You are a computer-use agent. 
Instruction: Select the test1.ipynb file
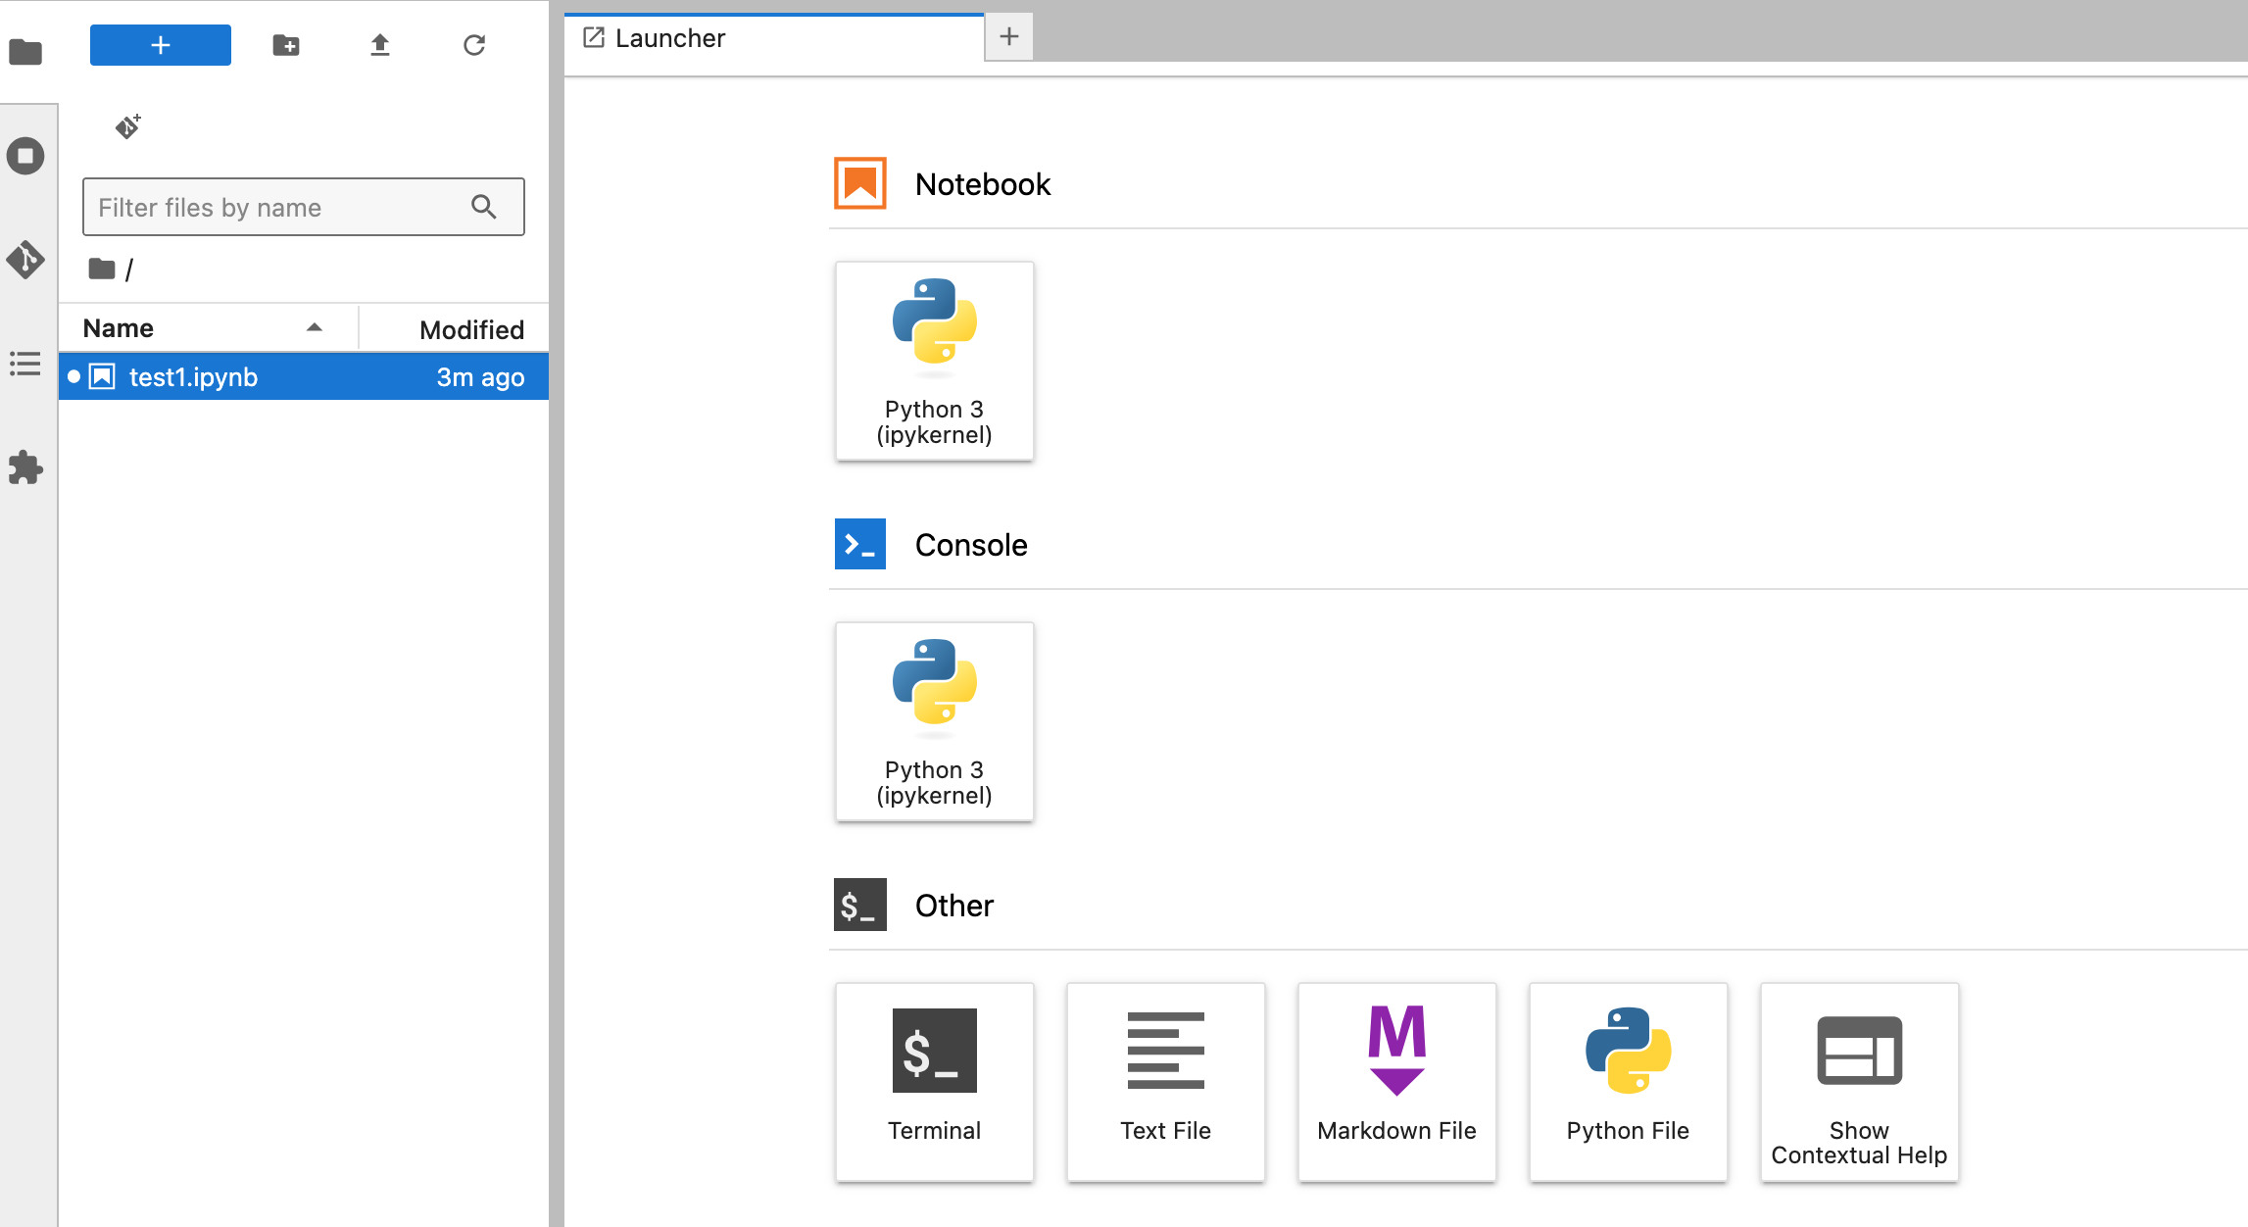click(x=194, y=377)
